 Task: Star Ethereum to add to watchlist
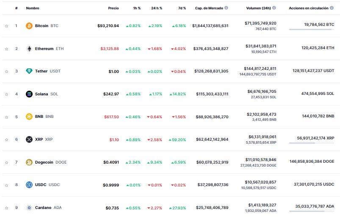point(6,49)
